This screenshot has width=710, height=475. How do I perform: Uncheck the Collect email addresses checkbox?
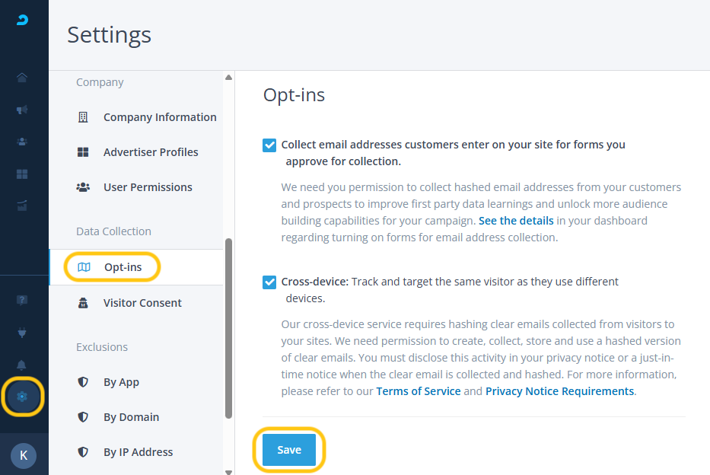tap(269, 145)
